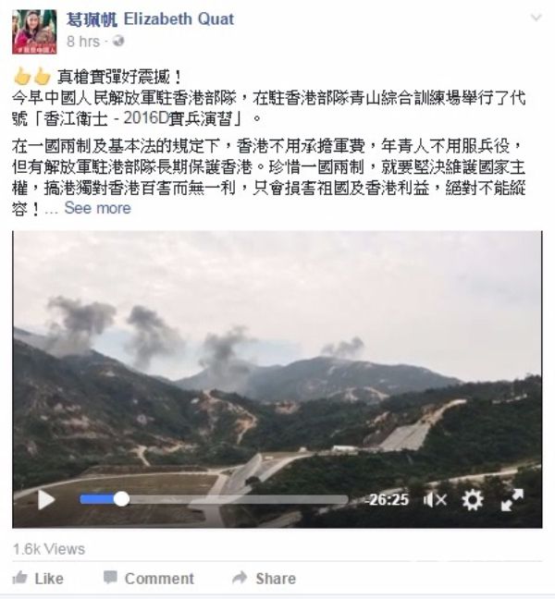
Task: Expand video to fullscreen
Action: pyautogui.click(x=512, y=500)
